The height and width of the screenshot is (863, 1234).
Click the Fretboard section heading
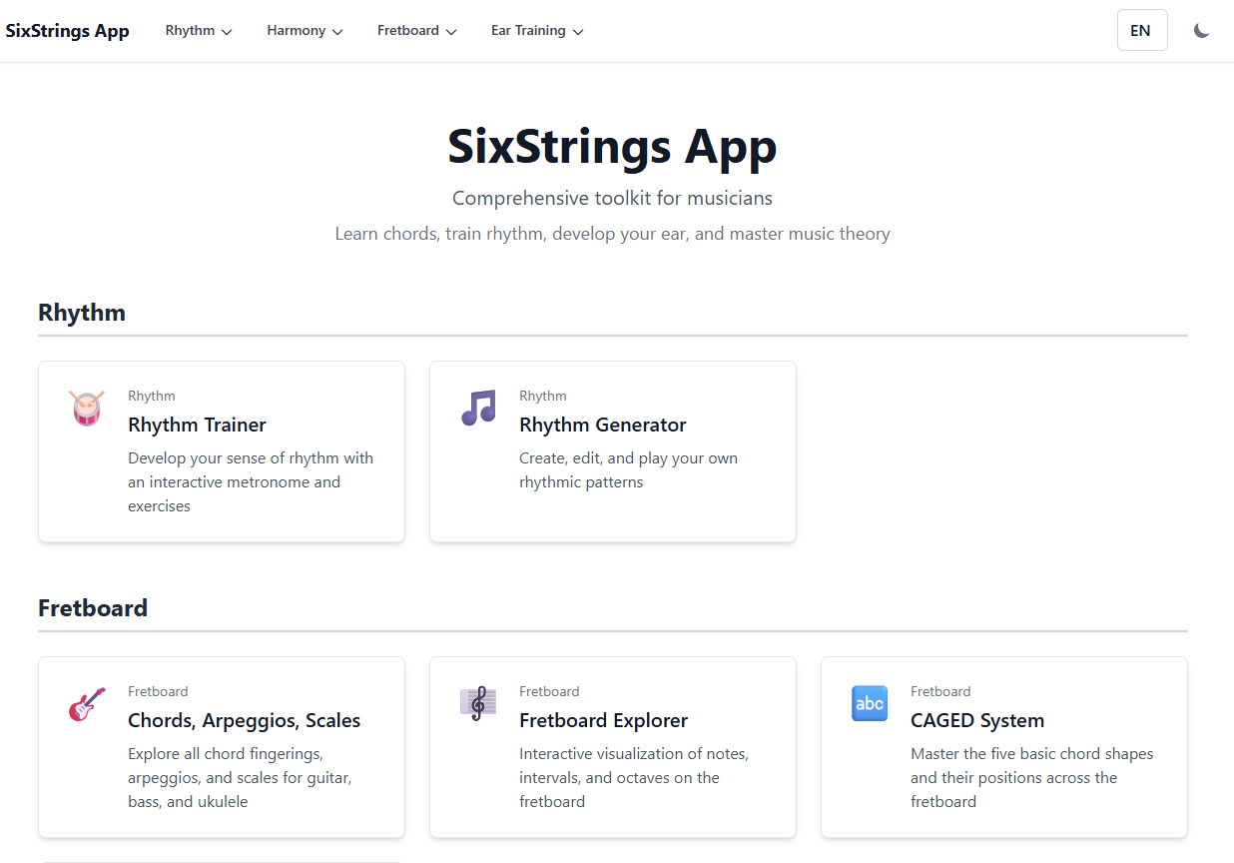point(93,608)
